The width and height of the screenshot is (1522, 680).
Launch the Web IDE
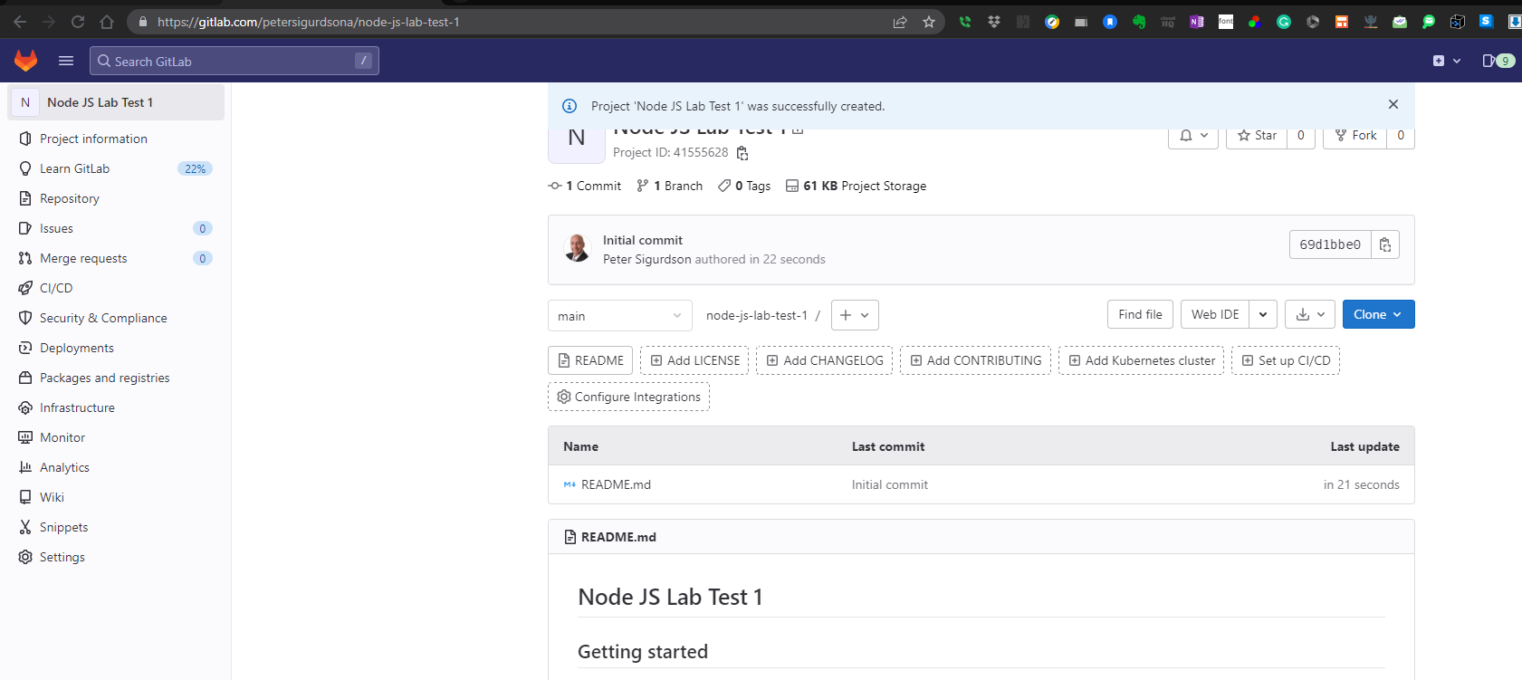point(1215,314)
